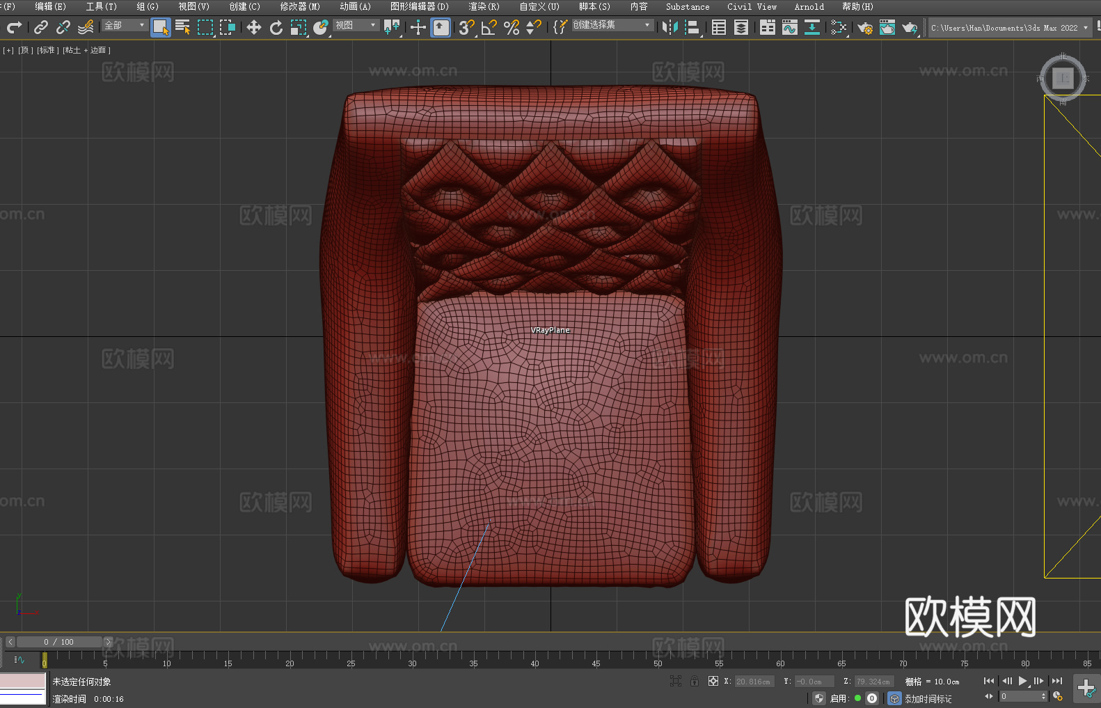The width and height of the screenshot is (1101, 708).
Task: Click the Select and Place icon
Action: [x=321, y=27]
